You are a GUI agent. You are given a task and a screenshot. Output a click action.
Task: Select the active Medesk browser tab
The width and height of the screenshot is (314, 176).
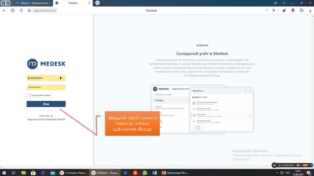click(73, 3)
